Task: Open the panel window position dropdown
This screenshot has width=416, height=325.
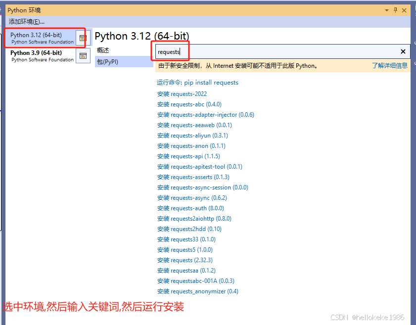Action: click(386, 10)
